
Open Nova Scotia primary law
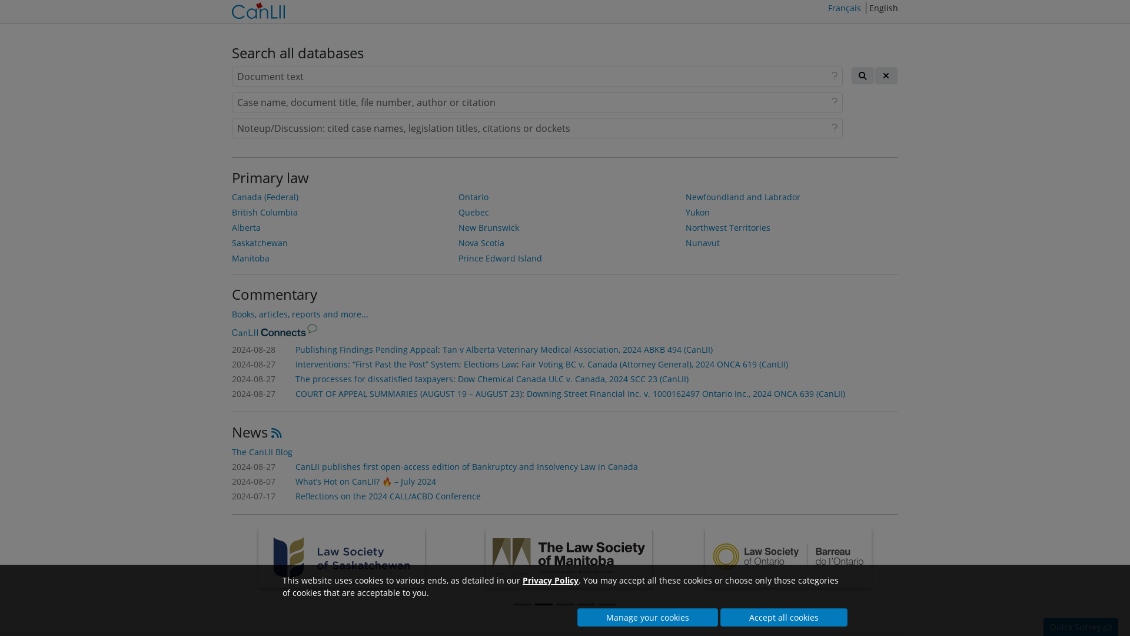tap(481, 243)
